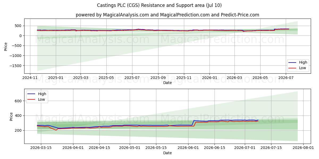The height and width of the screenshot is (159, 319).
Task: Click the '2024-11' tick label
Action: pyautogui.click(x=30, y=78)
